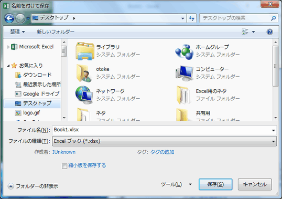This screenshot has width=282, height=199.
Task: Select the ライブラリ folder icon
Action: [85, 51]
